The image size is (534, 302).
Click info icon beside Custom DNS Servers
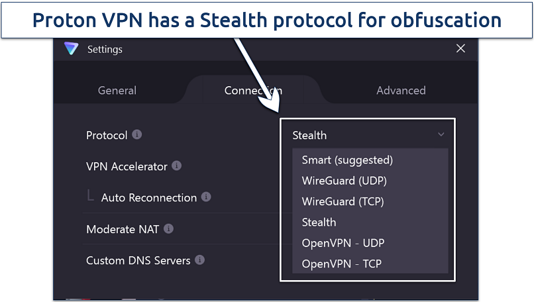pyautogui.click(x=199, y=260)
